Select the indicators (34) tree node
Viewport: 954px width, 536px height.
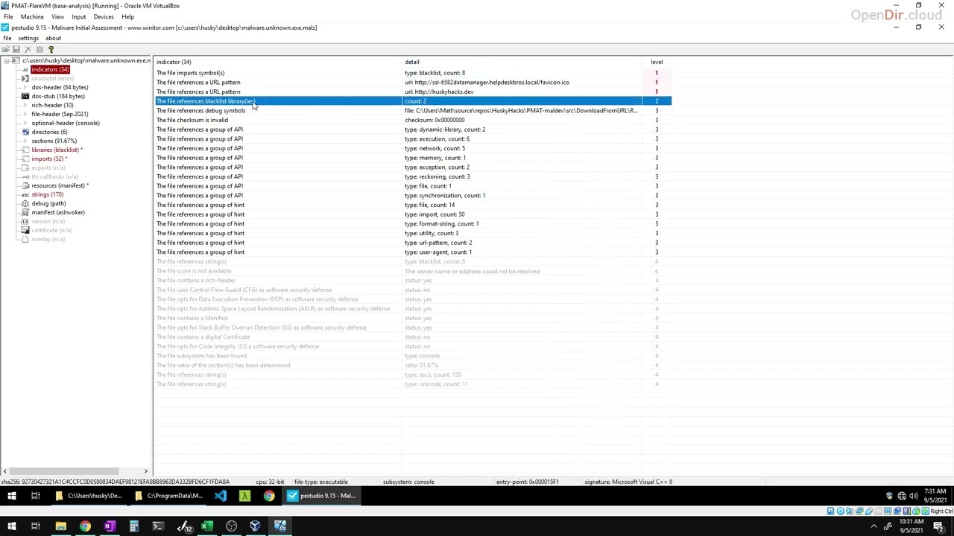coord(50,69)
